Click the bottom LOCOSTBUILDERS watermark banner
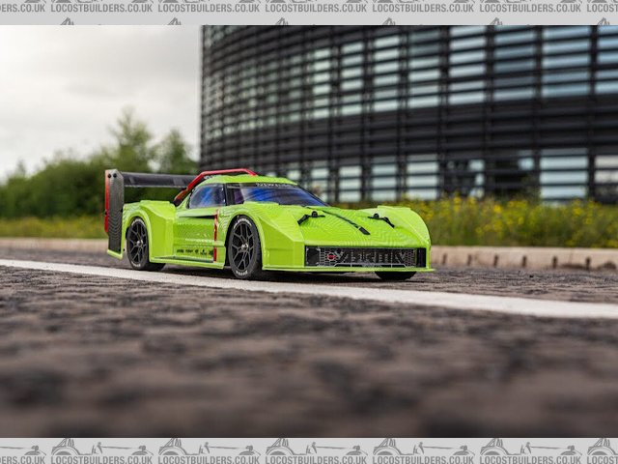The image size is (618, 464). [x=309, y=449]
